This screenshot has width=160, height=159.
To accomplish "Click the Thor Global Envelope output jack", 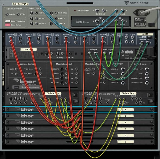I will coord(94,69).
